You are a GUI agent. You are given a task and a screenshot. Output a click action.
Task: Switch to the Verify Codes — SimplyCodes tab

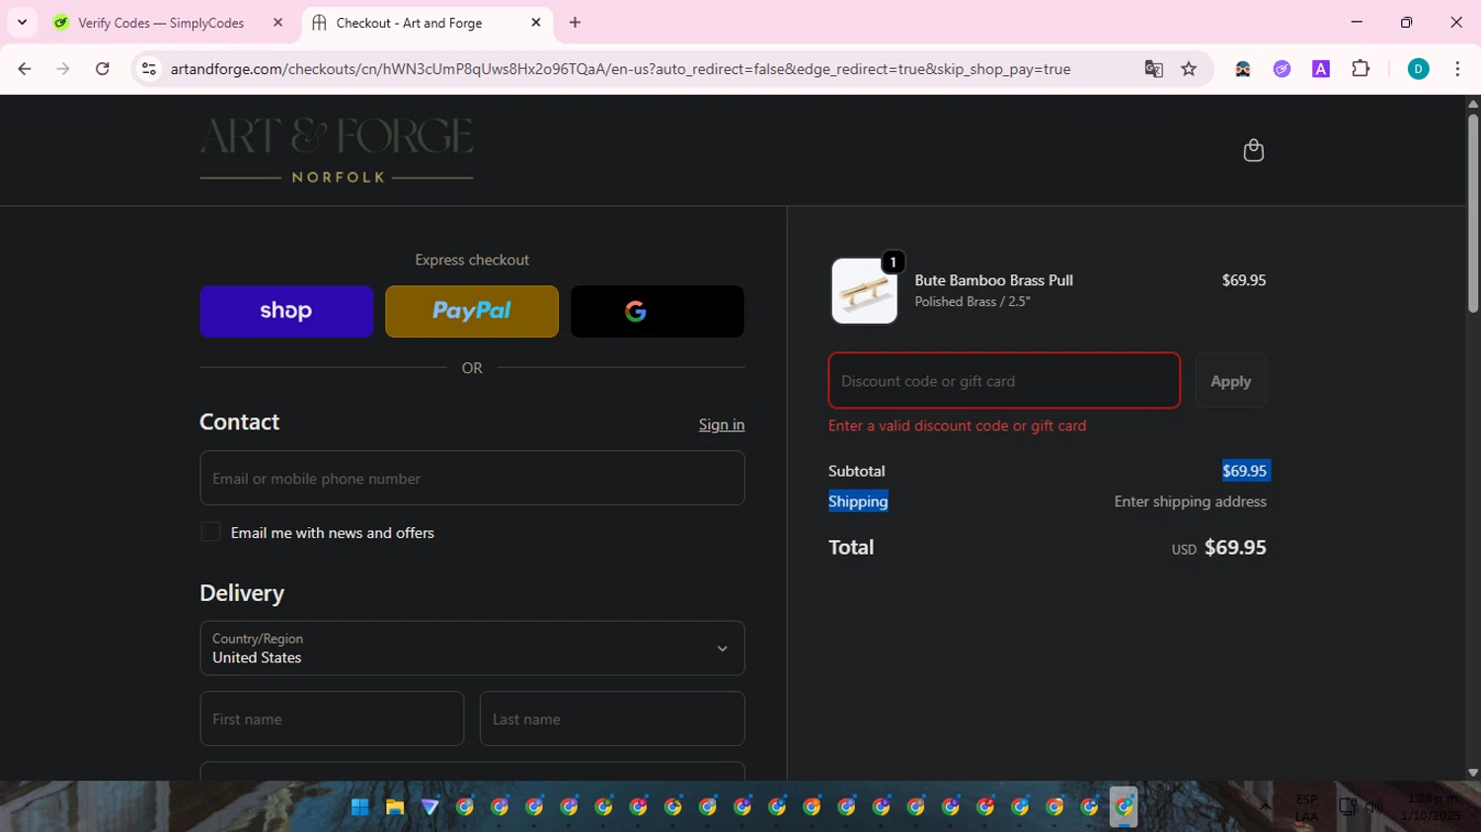[160, 23]
